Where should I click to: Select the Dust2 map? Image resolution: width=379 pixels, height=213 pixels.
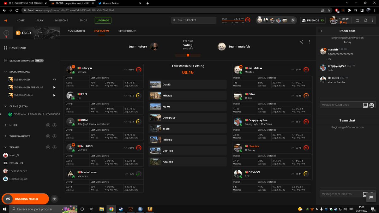tap(188, 85)
